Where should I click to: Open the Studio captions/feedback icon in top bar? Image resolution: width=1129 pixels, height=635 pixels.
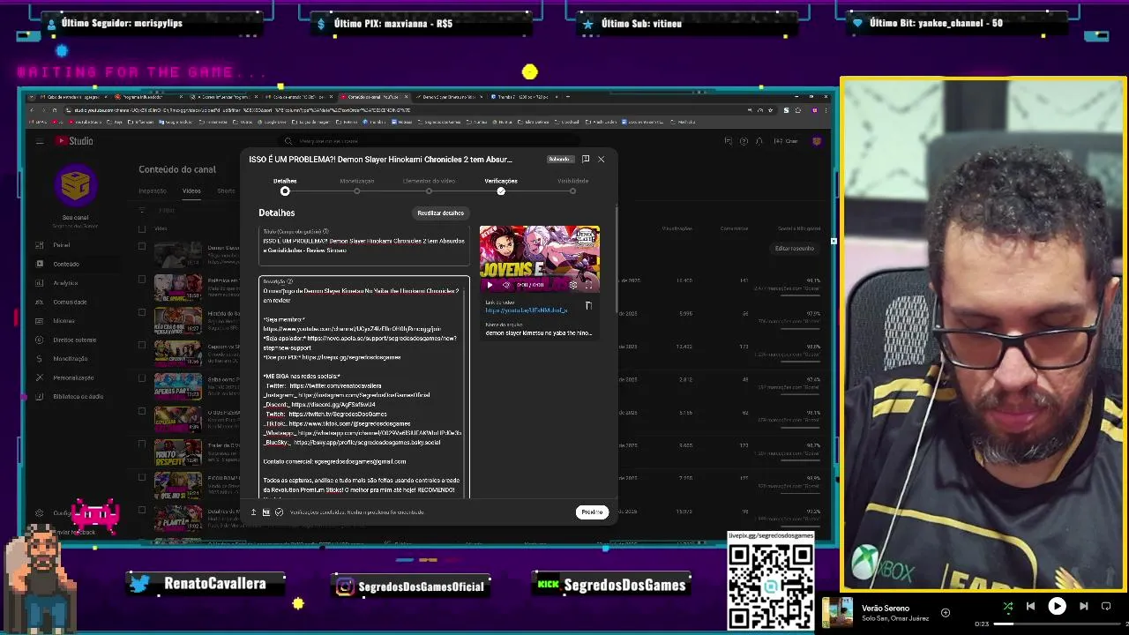coord(728,141)
